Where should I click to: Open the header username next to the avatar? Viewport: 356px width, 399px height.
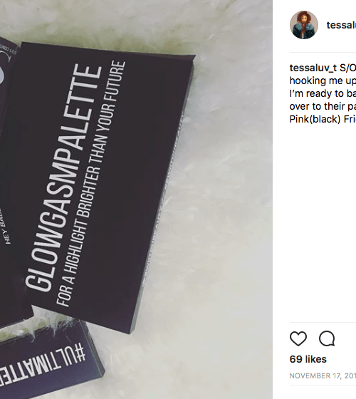[341, 25]
